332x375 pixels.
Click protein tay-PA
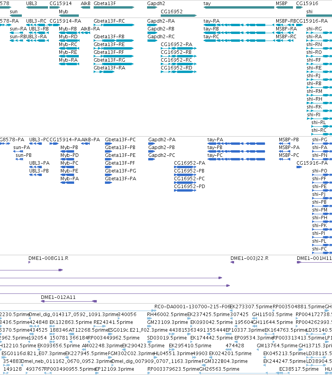[x=236, y=144]
